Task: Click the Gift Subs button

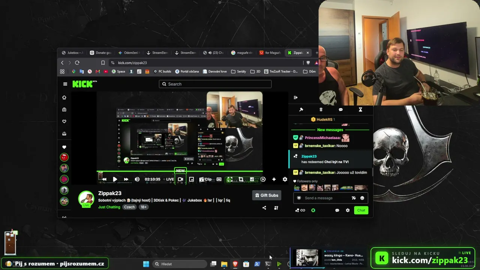Action: [x=267, y=195]
